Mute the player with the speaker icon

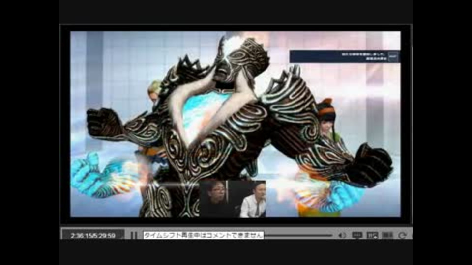[342, 236]
